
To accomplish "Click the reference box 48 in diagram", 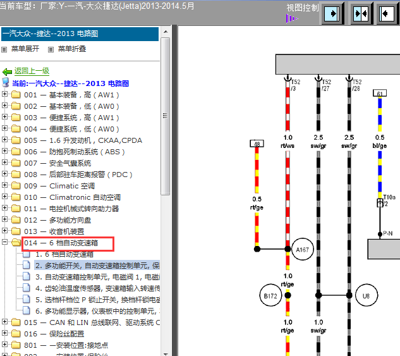I will tap(257, 144).
